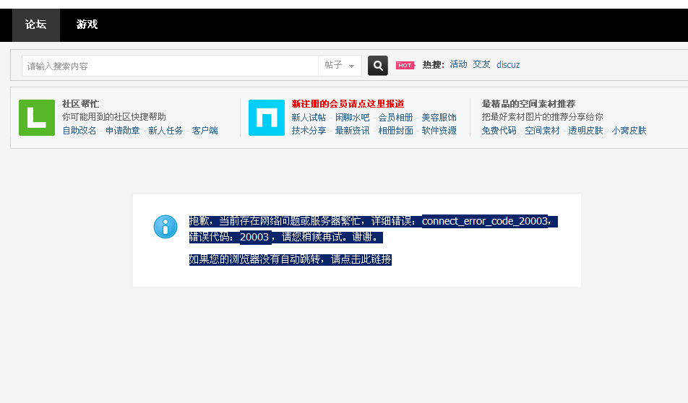Open the 免费代码 link
Screen dimensions: 688x403
(499, 131)
